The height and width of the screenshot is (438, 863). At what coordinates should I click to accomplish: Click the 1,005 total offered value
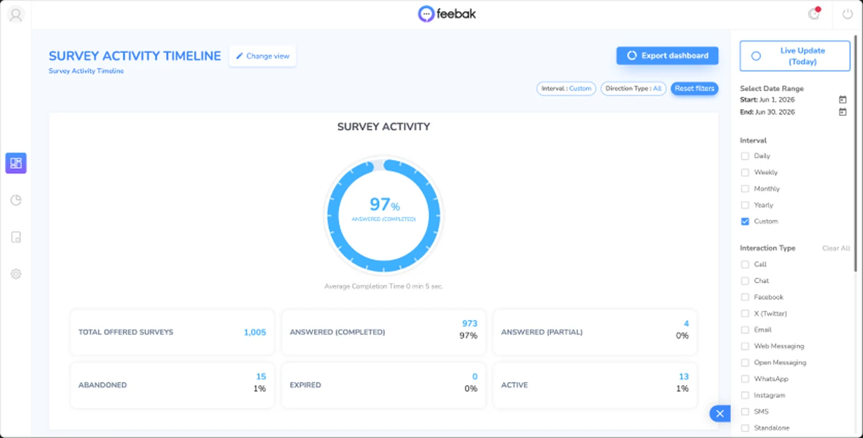(255, 332)
